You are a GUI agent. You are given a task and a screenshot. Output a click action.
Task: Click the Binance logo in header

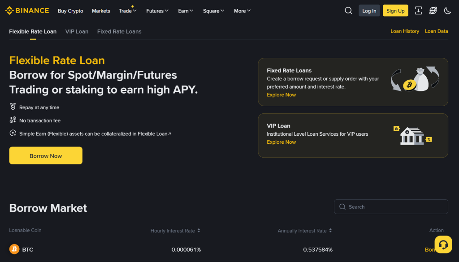coord(27,11)
